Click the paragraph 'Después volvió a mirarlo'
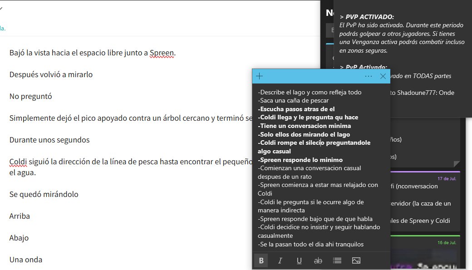This screenshot has width=472, height=270. coord(51,75)
